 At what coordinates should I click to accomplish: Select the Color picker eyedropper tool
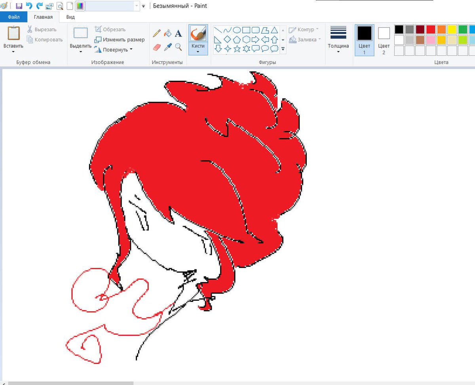168,47
